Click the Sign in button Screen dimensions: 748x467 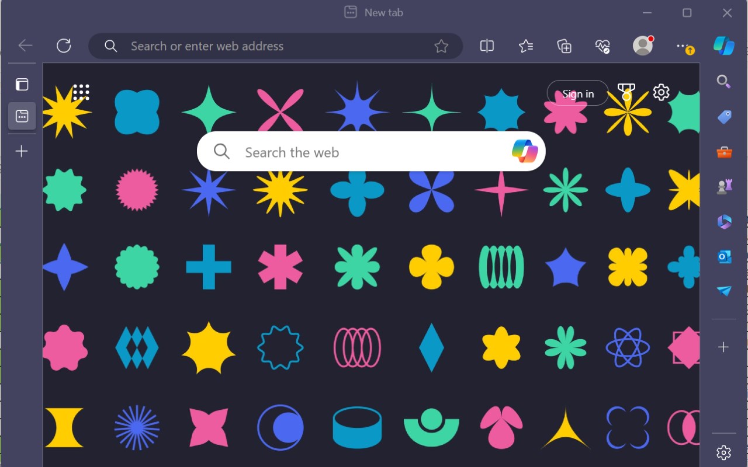[x=578, y=93]
